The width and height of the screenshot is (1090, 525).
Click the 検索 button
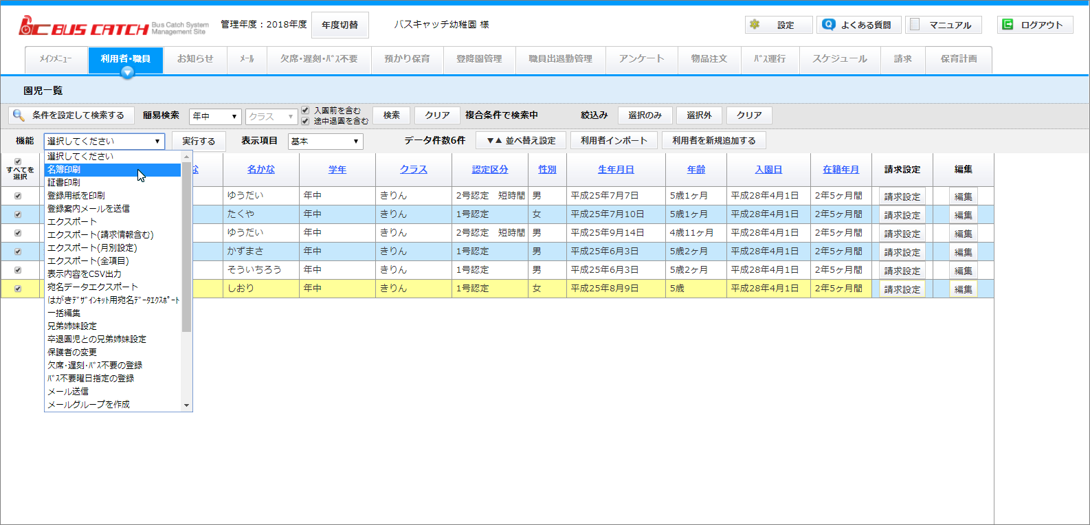click(x=392, y=115)
